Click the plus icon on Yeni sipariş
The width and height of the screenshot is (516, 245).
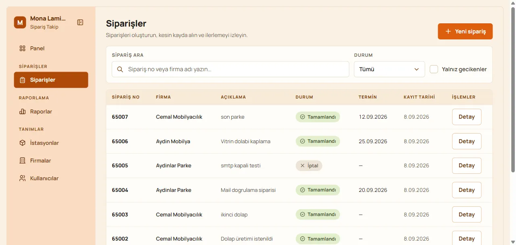pyautogui.click(x=448, y=31)
